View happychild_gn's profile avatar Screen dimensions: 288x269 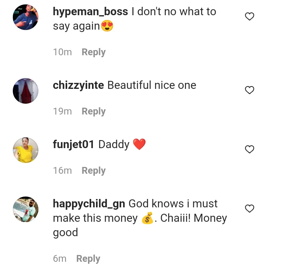[26, 209]
